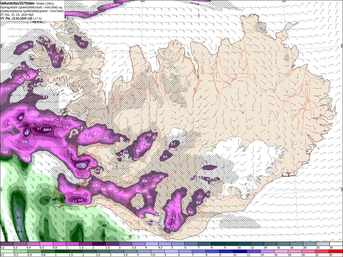The height and width of the screenshot is (257, 343).
Task: Pick the darkest purple swatch in upper scale
Action: [x=99, y=244]
